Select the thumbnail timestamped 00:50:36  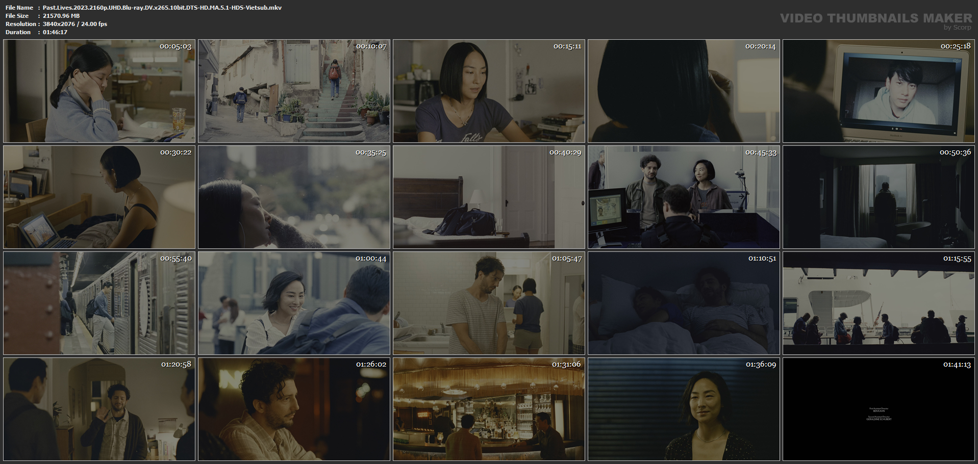pos(879,197)
